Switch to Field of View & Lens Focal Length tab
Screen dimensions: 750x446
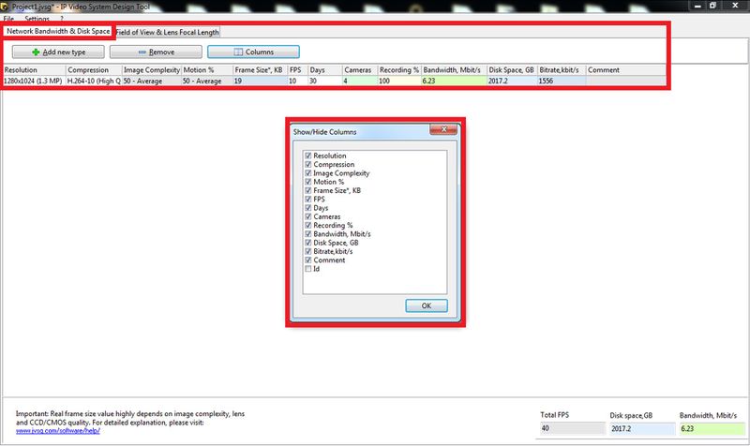(168, 32)
